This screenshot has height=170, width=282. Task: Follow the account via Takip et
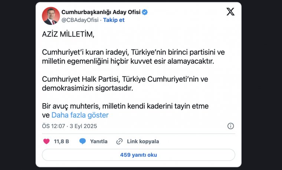114,20
